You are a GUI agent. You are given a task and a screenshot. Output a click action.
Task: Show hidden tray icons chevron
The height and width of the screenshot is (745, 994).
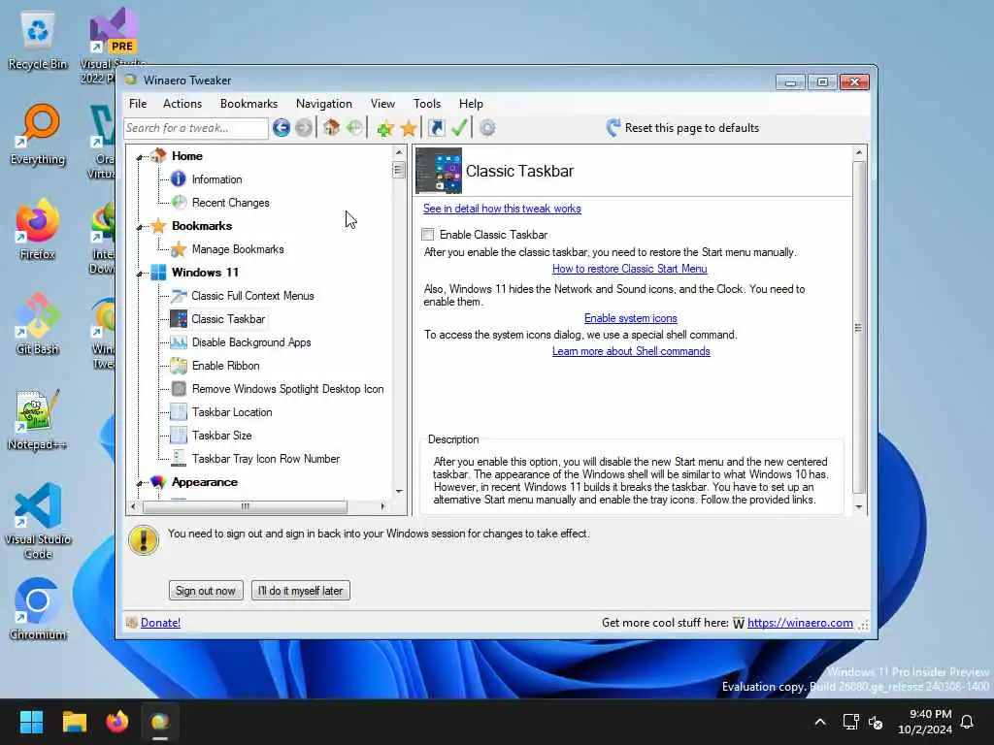pyautogui.click(x=819, y=722)
